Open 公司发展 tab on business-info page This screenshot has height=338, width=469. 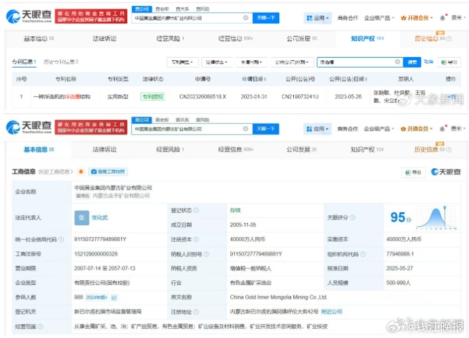pos(301,149)
